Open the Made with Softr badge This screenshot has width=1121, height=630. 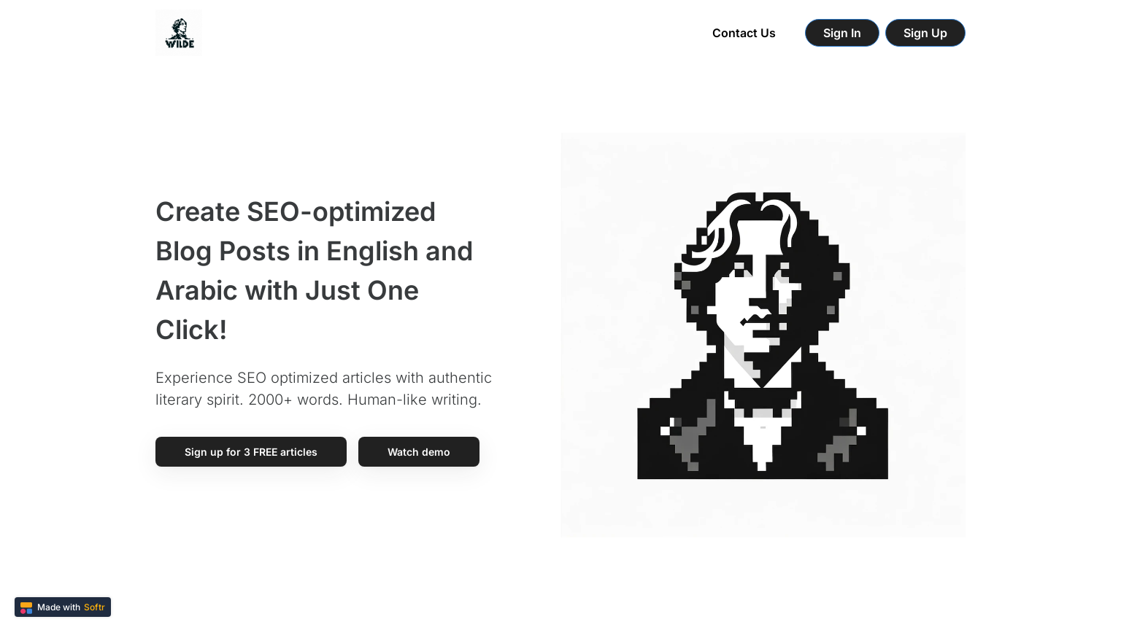63,607
